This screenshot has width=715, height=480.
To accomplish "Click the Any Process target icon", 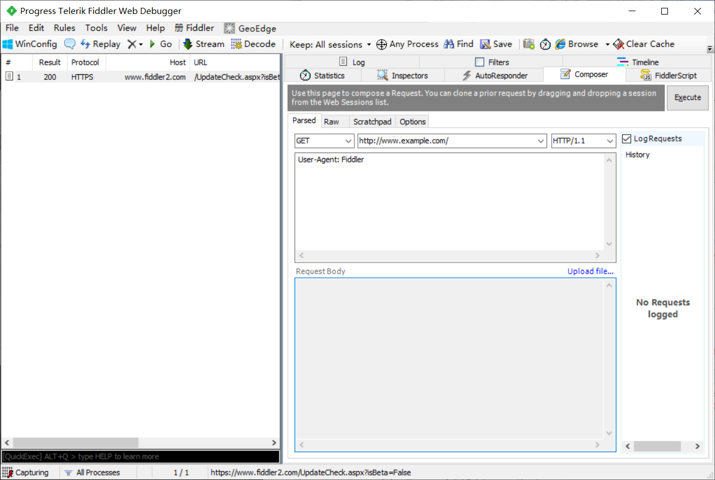I will (x=381, y=44).
